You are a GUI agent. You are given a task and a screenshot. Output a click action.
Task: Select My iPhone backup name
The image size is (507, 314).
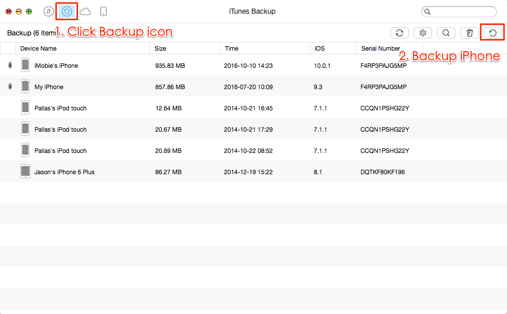pos(49,87)
